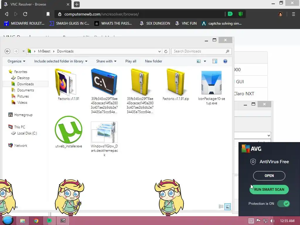
Task: Select Videos in navigation pane
Action: [22, 102]
